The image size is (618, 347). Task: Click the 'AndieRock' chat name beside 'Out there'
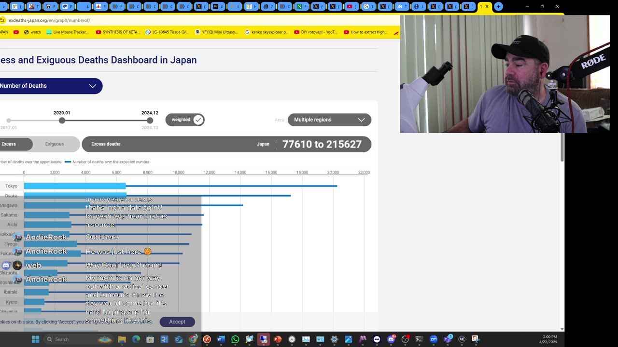coord(46,237)
